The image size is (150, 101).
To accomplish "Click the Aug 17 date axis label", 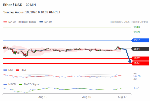I will (x=122, y=97).
